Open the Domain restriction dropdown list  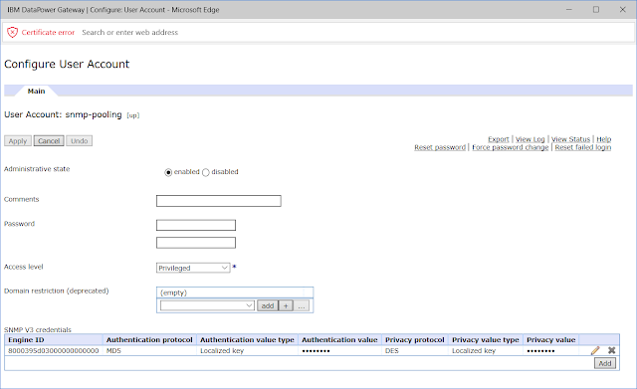pyautogui.click(x=207, y=305)
